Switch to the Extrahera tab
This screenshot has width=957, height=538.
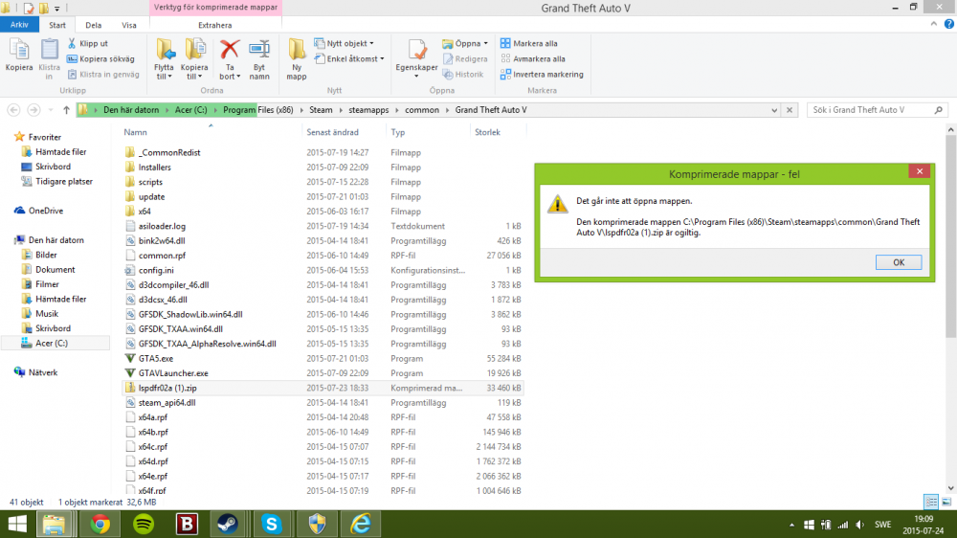pyautogui.click(x=214, y=25)
